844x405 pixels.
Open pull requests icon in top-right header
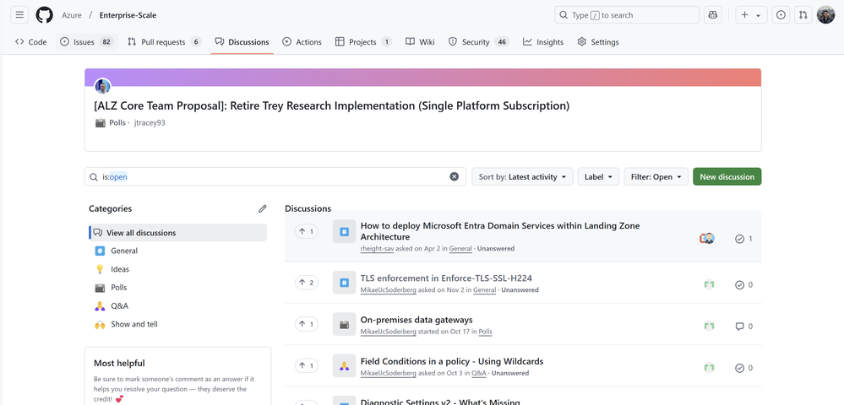(803, 15)
